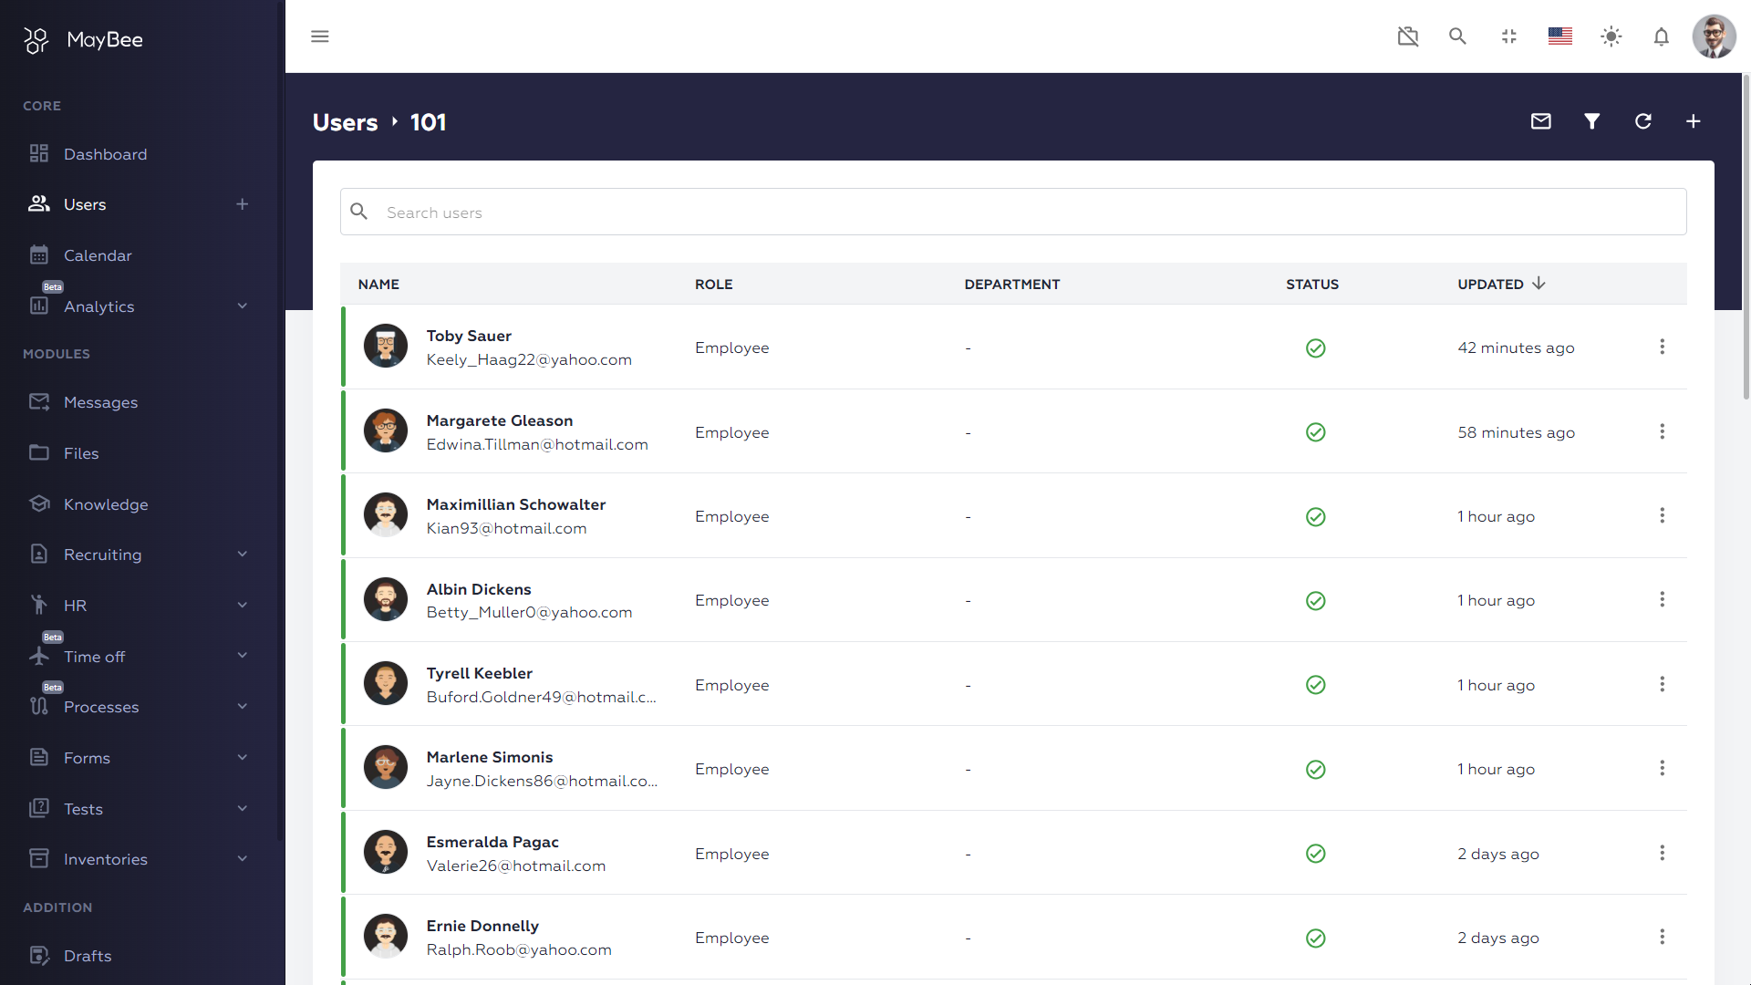Expand the Forms submenu chevron

click(243, 758)
